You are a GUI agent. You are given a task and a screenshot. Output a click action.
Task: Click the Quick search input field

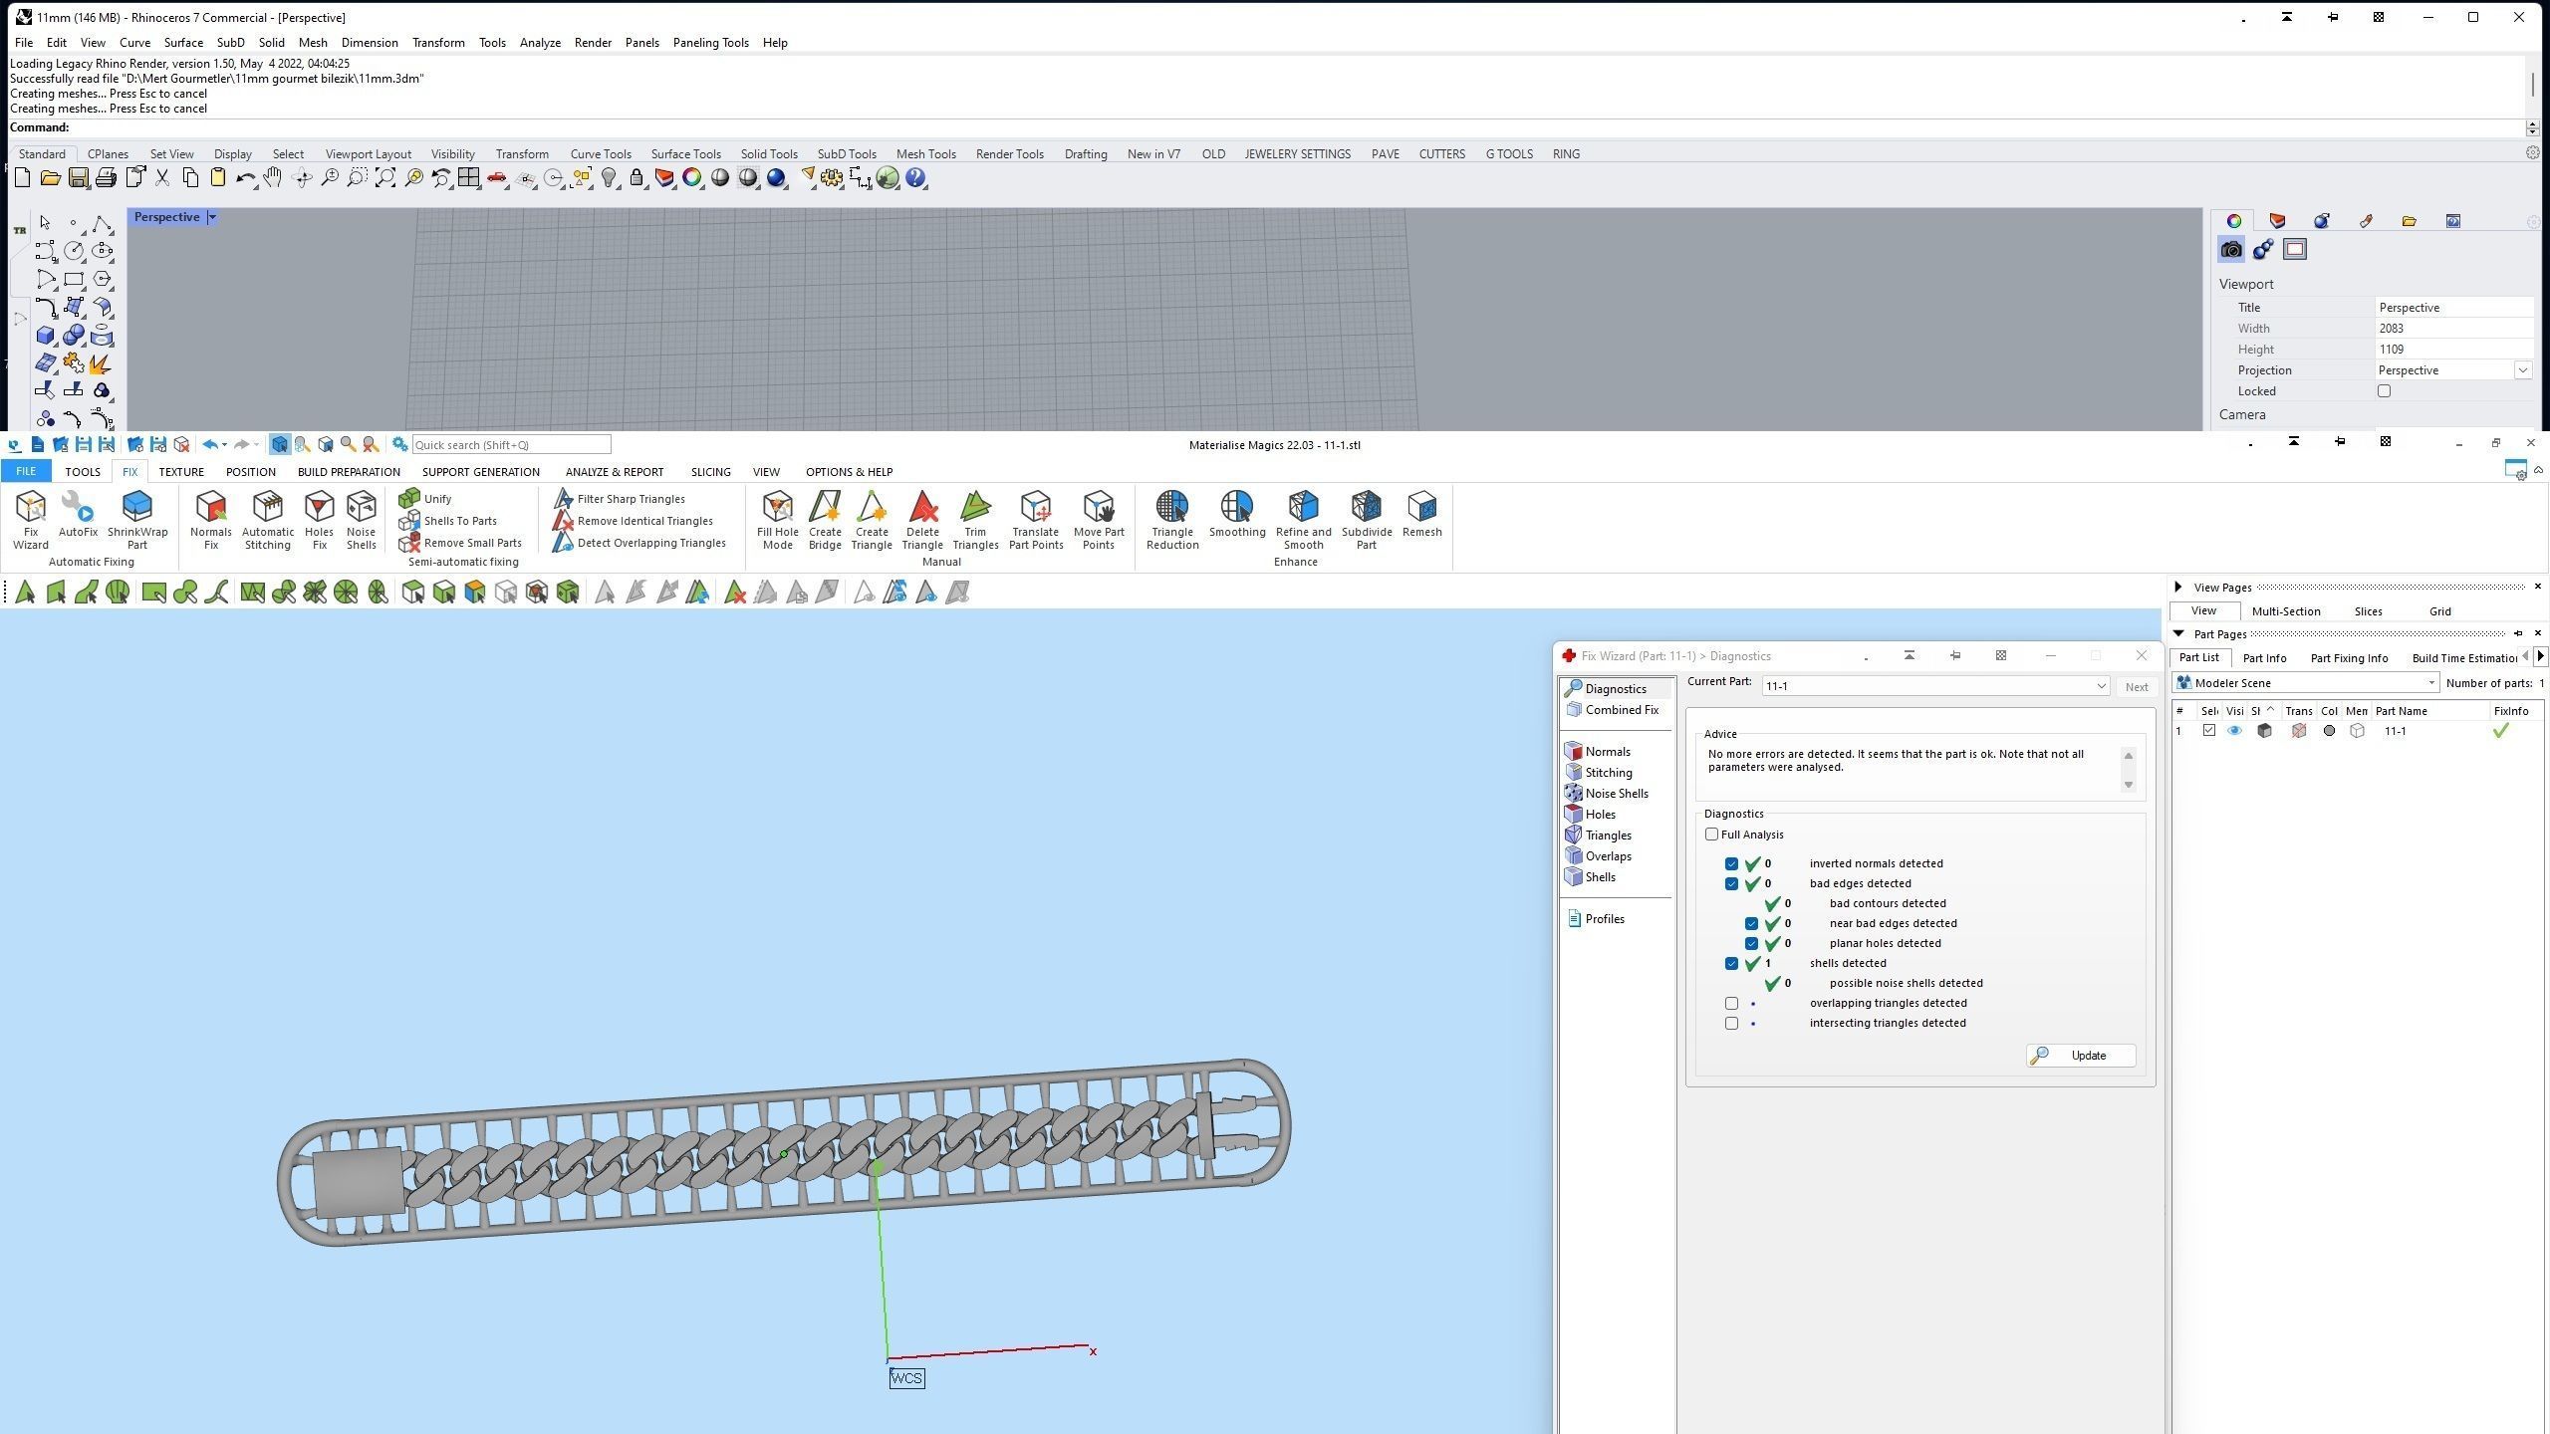point(511,445)
